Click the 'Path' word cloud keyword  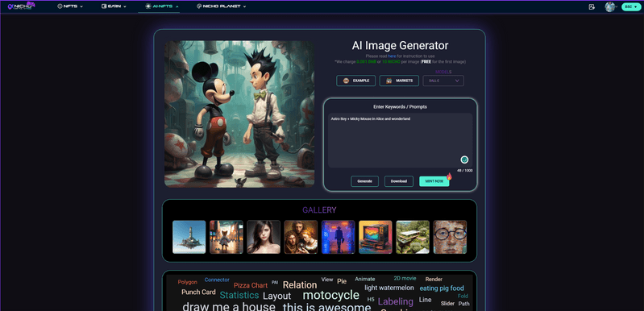coord(463,304)
